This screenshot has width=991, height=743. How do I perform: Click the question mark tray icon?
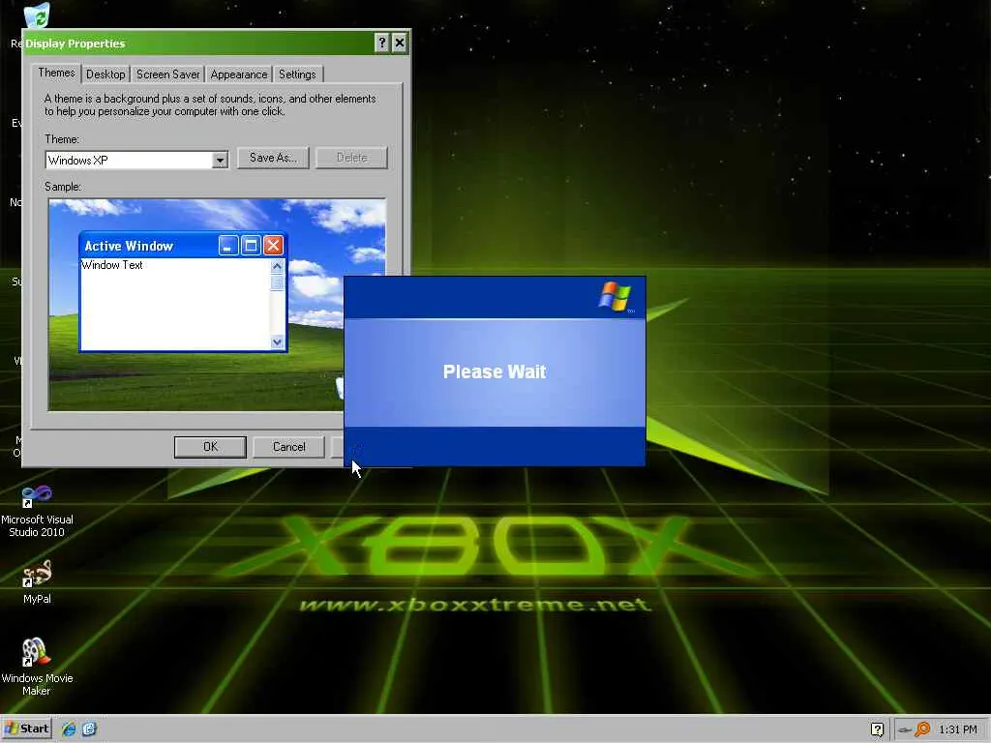877,729
